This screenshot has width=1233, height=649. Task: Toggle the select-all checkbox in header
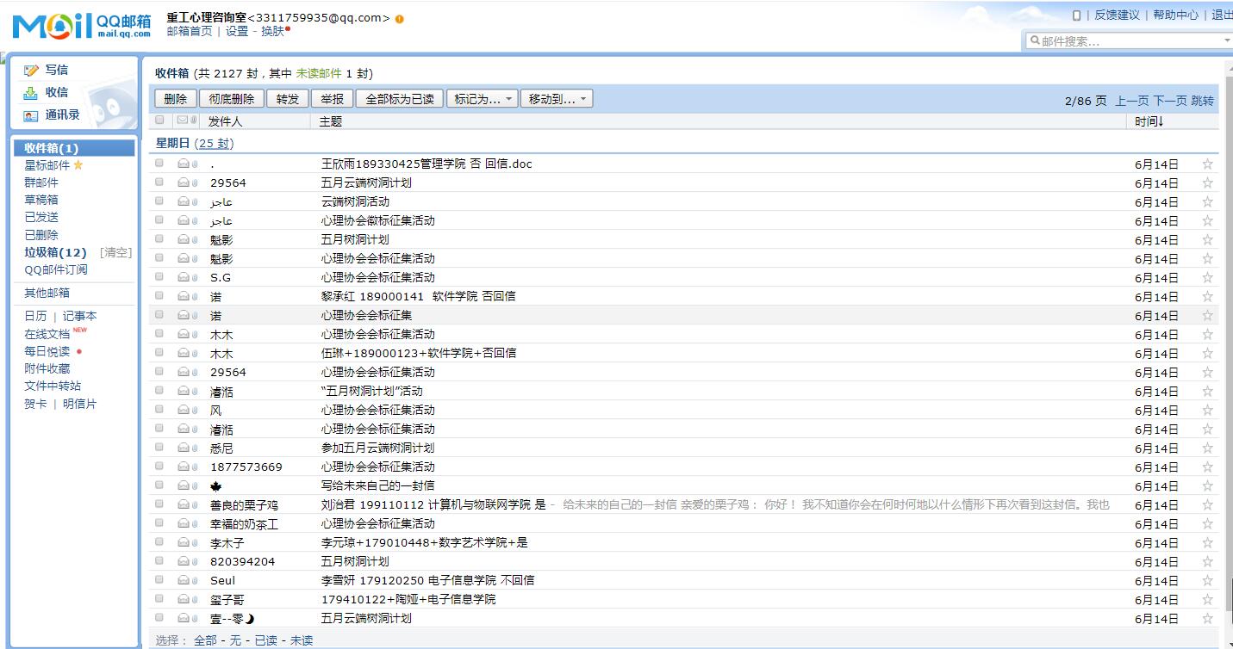159,121
